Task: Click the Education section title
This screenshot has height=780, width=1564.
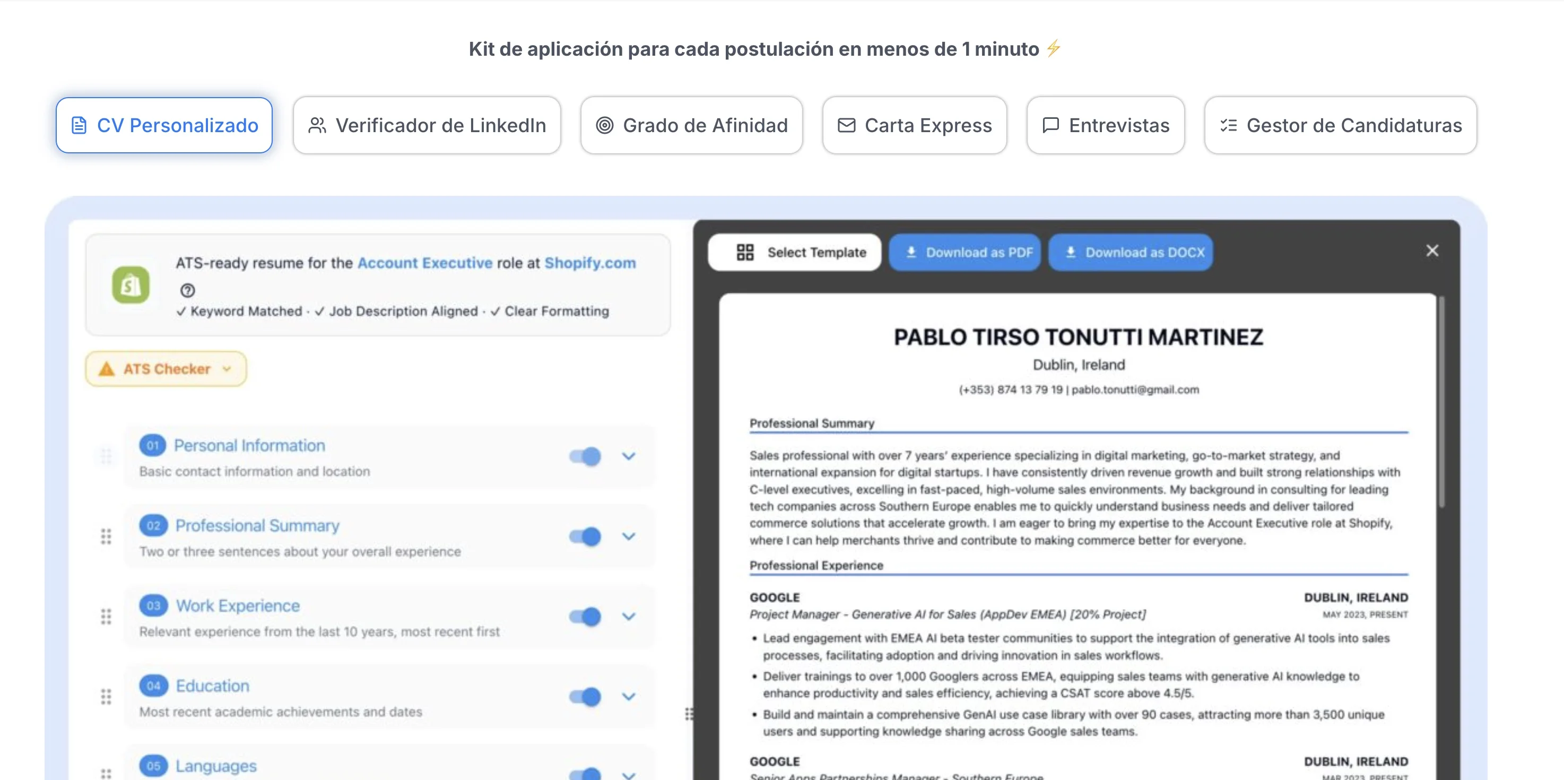Action: click(213, 686)
